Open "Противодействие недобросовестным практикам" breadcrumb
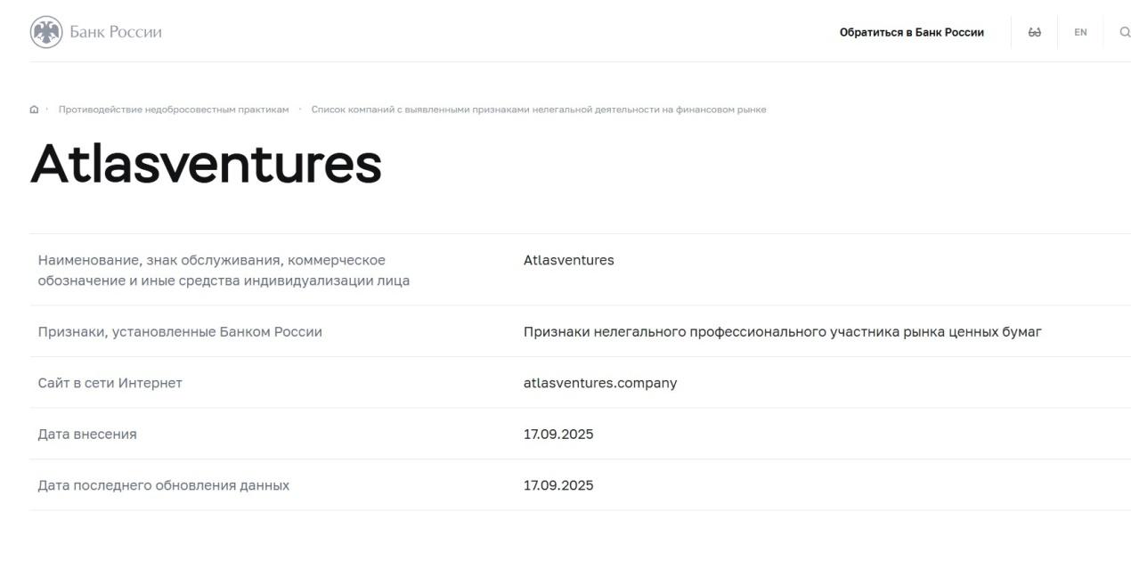 174,110
